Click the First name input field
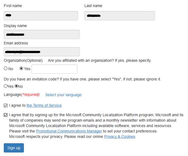188x156 pixels. tap(41, 16)
